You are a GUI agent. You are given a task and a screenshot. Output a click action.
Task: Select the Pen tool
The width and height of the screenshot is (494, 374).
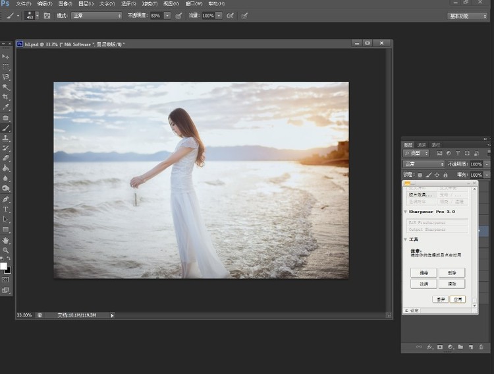pyautogui.click(x=6, y=199)
